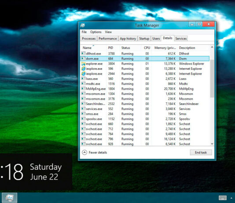
Task: Open the touch keyboard from the taskbar
Action: pyautogui.click(x=223, y=198)
